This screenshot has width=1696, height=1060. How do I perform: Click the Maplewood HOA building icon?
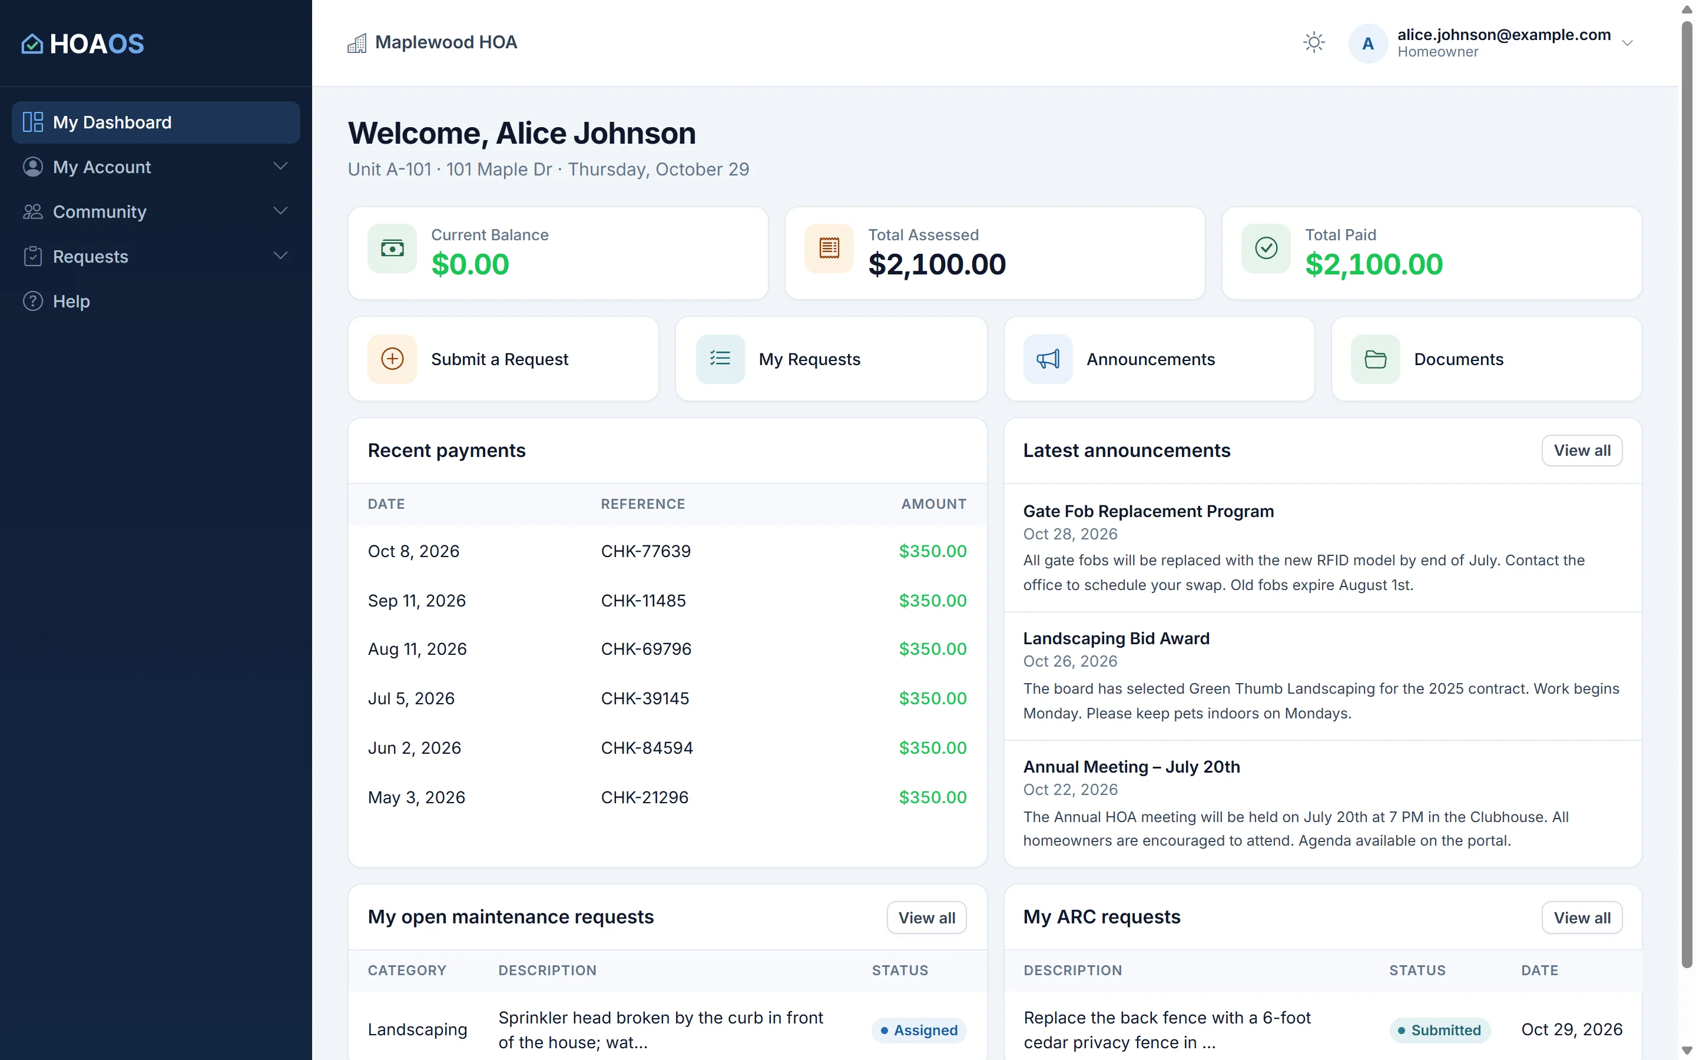point(357,44)
